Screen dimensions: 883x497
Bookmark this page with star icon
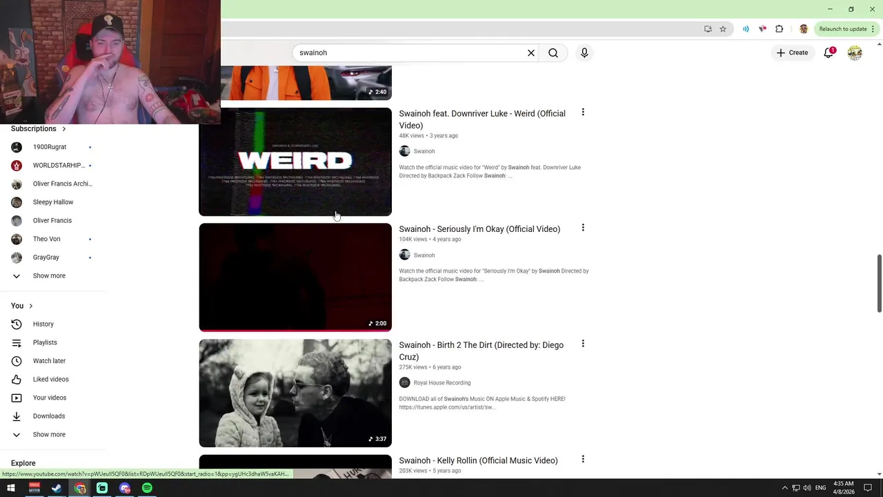pyautogui.click(x=723, y=29)
